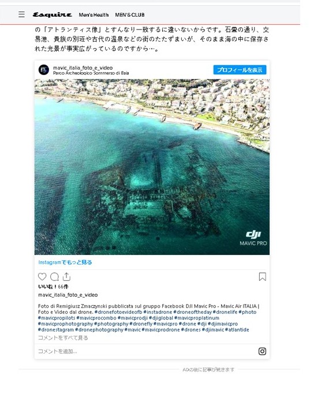
Task: Click the blue プロフィールを表示 button
Action: [x=240, y=70]
